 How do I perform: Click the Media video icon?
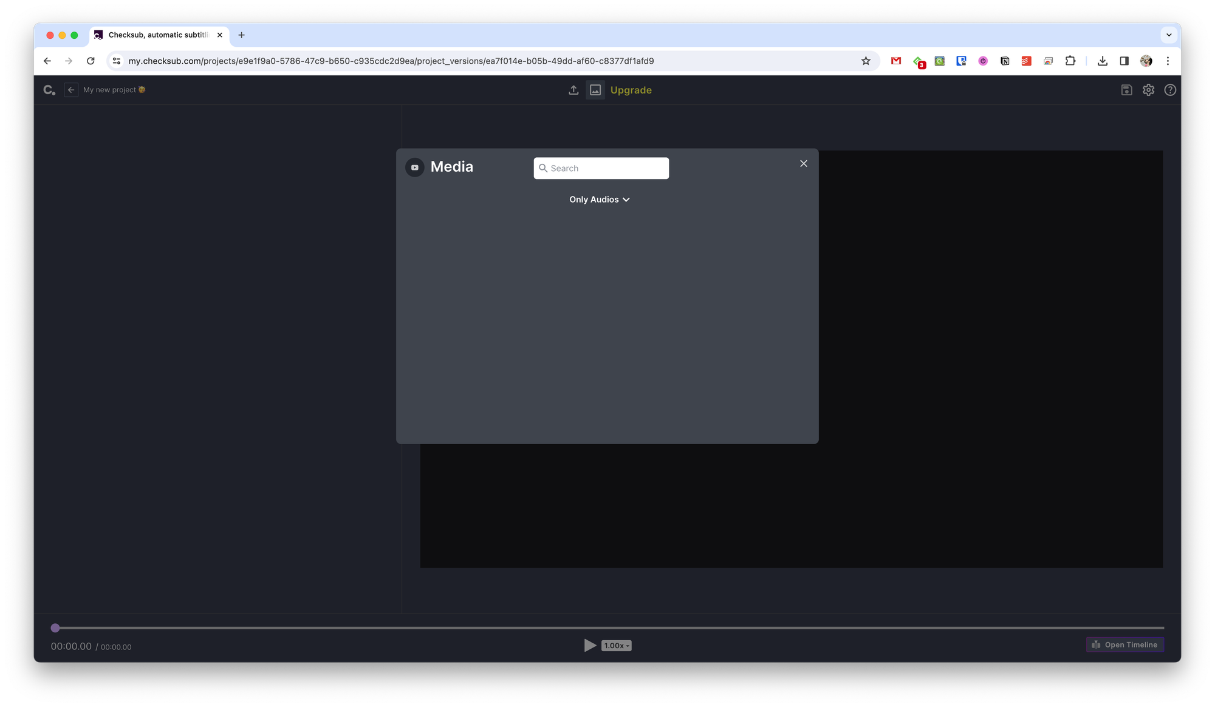415,167
